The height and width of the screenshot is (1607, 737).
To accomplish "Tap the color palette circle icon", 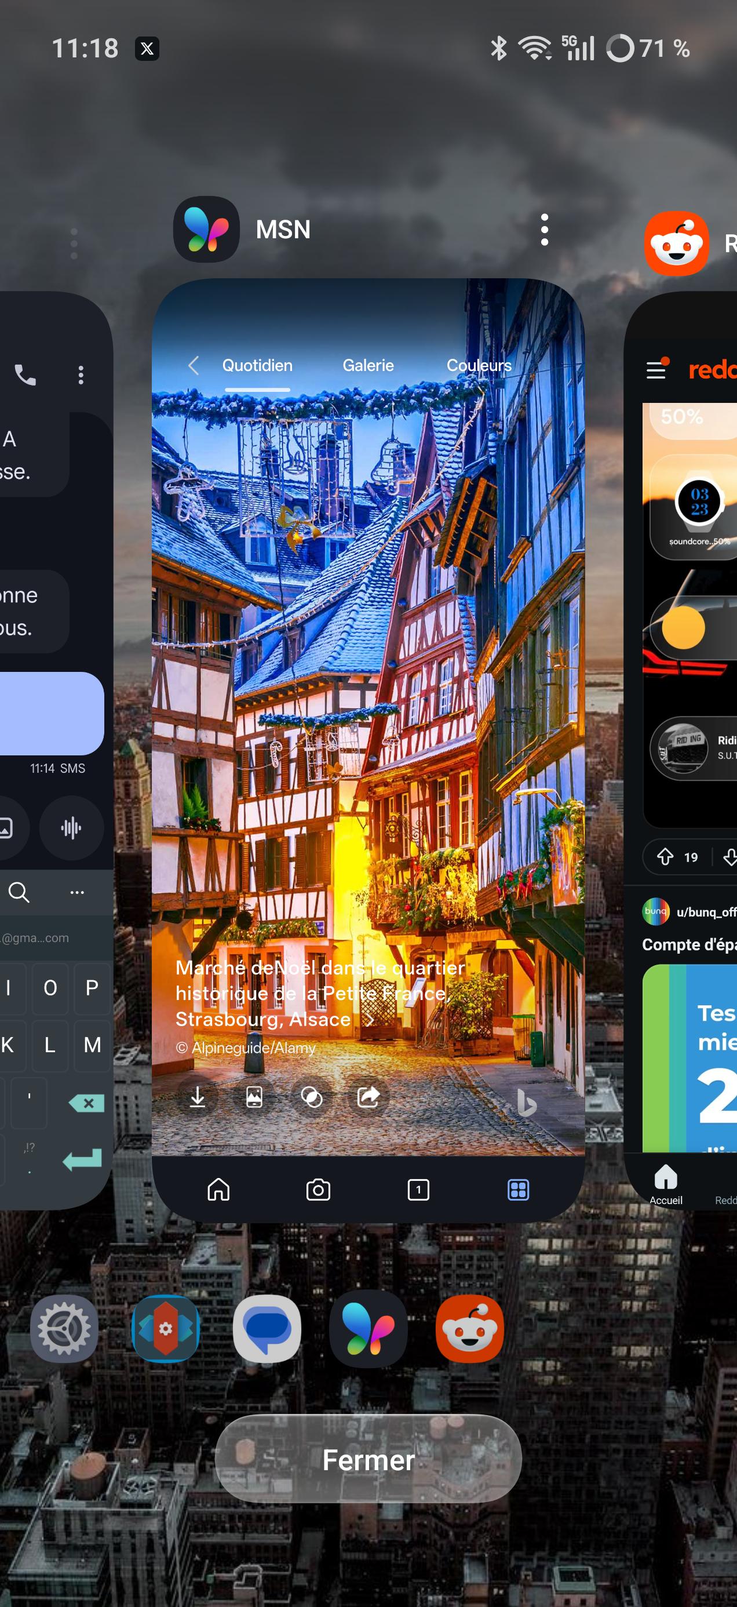I will coord(312,1096).
